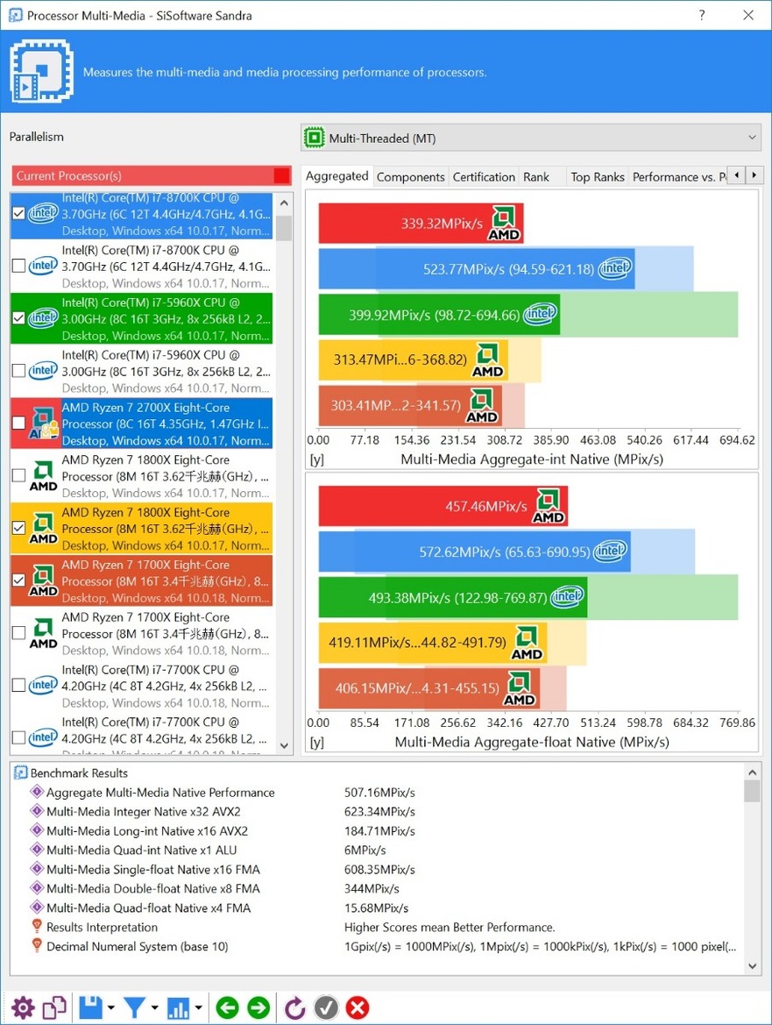Click the blue funnel filter icon

pos(135,1007)
